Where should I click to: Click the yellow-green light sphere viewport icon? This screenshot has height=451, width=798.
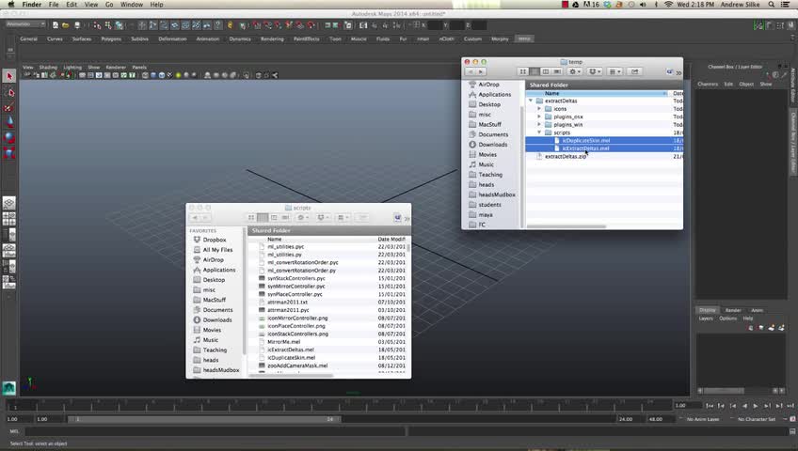(x=179, y=75)
